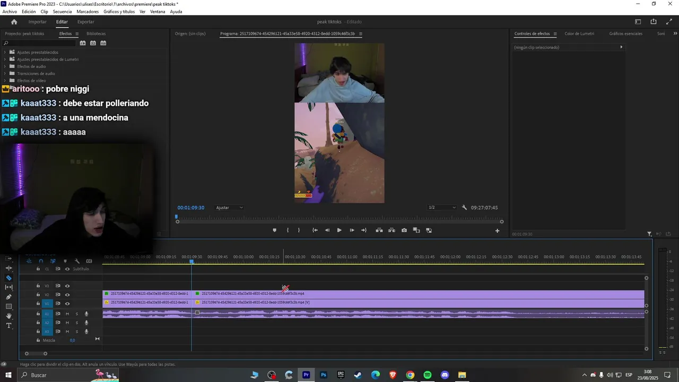Enable voice-over record on A3

click(x=86, y=332)
